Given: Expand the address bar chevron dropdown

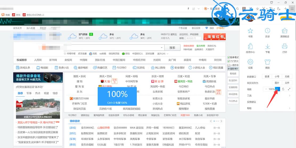Looking at the screenshot, I should (199, 9).
